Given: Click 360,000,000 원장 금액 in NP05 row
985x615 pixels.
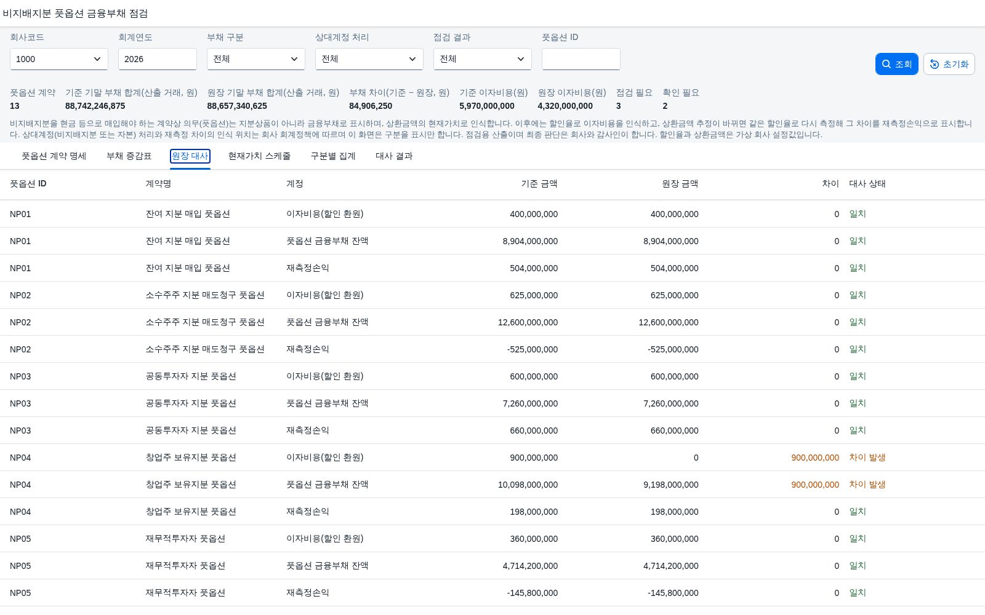Looking at the screenshot, I should click(x=675, y=539).
